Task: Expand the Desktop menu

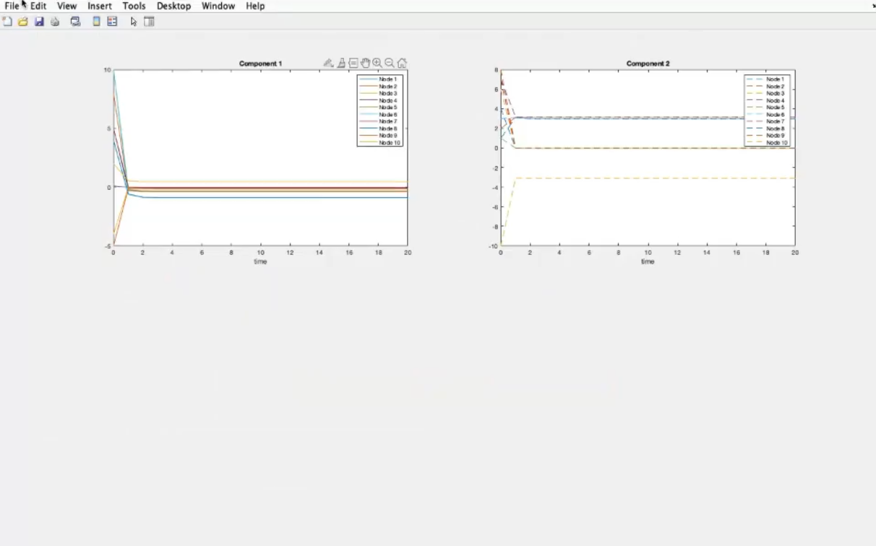Action: [x=173, y=6]
